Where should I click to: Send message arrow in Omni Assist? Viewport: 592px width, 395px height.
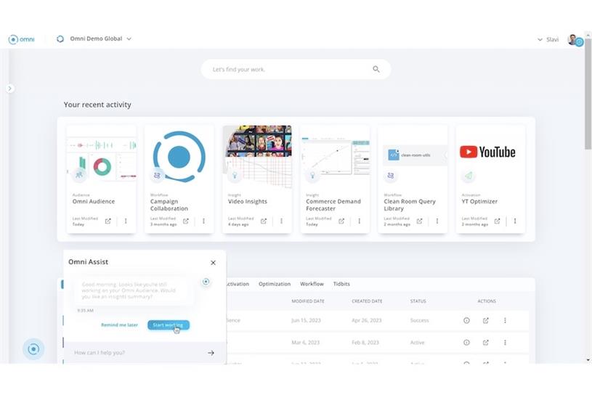[x=211, y=353]
